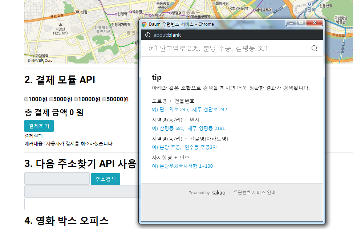The width and height of the screenshot is (353, 229).
Task: Check the 50000원 checkbox
Action: (x=104, y=99)
